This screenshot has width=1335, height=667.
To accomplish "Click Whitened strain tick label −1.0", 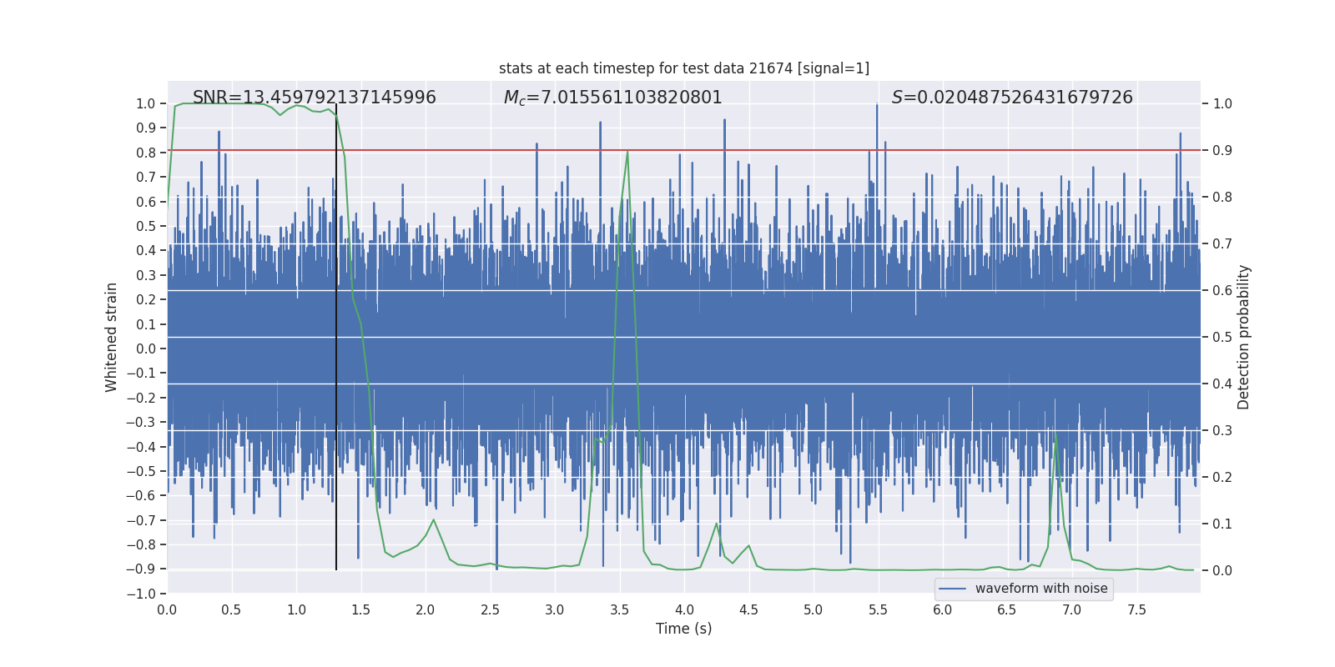I will pos(141,594).
